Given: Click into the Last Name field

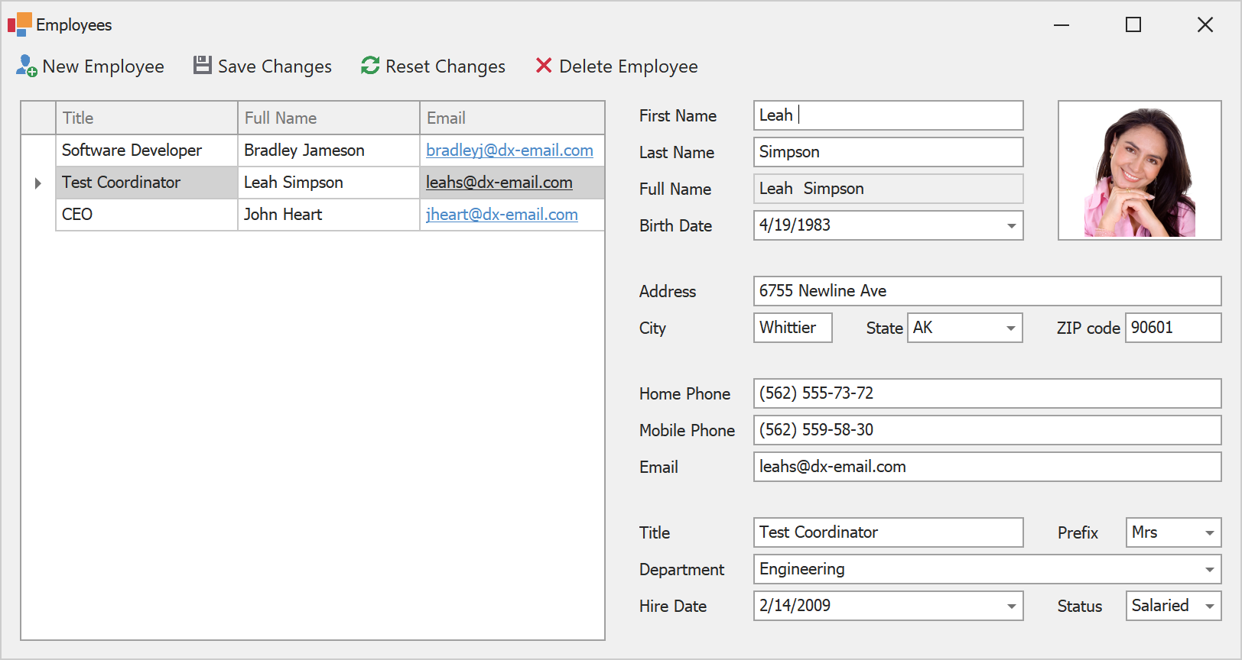Looking at the screenshot, I should click(888, 152).
